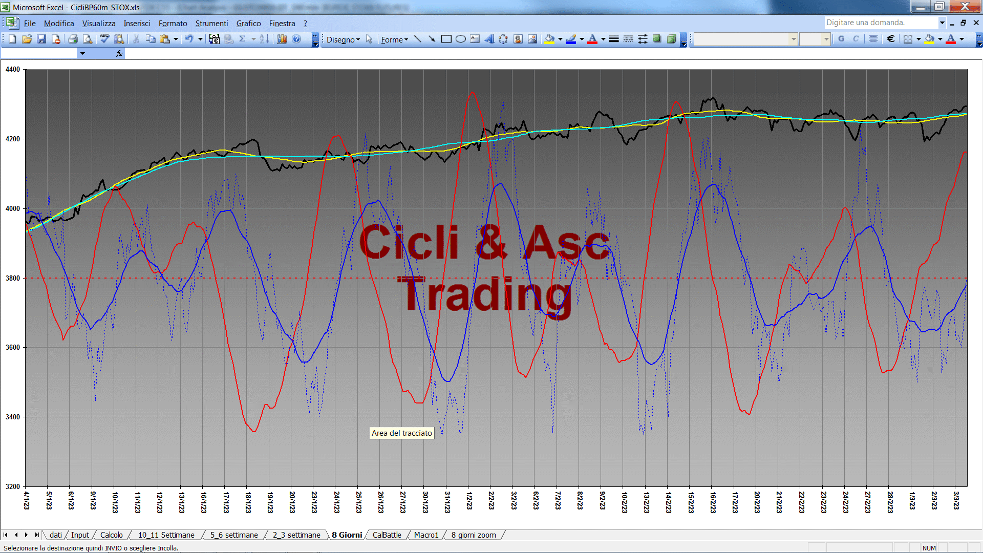The height and width of the screenshot is (553, 983).
Task: Open the Forme shapes dropdown
Action: [x=394, y=39]
